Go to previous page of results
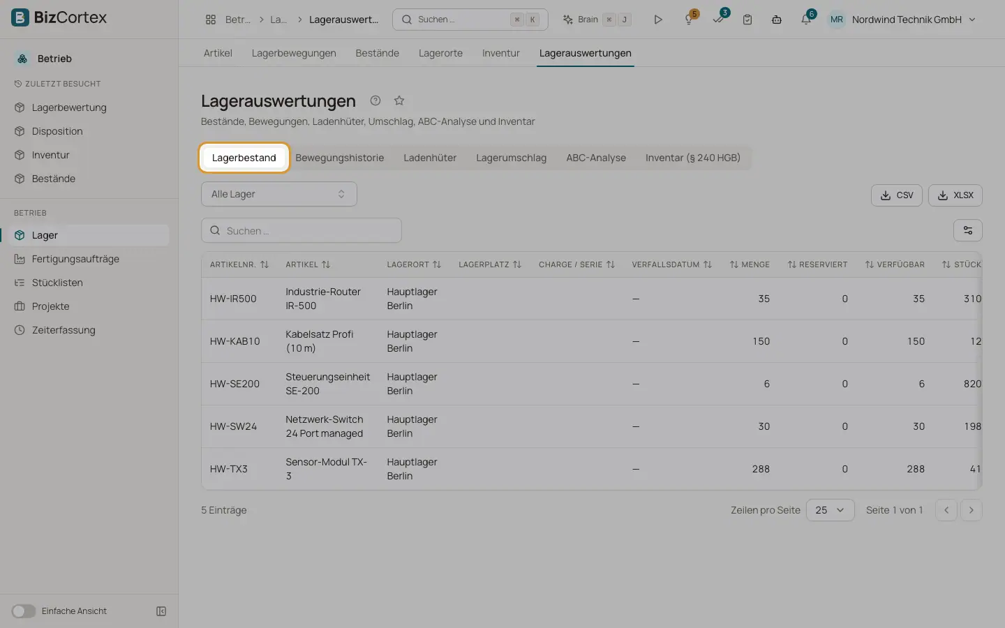Viewport: 1005px width, 628px height. point(946,510)
